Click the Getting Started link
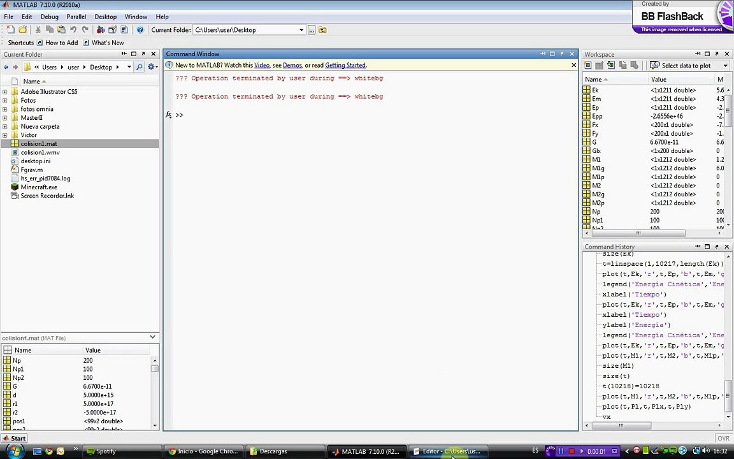 [345, 65]
